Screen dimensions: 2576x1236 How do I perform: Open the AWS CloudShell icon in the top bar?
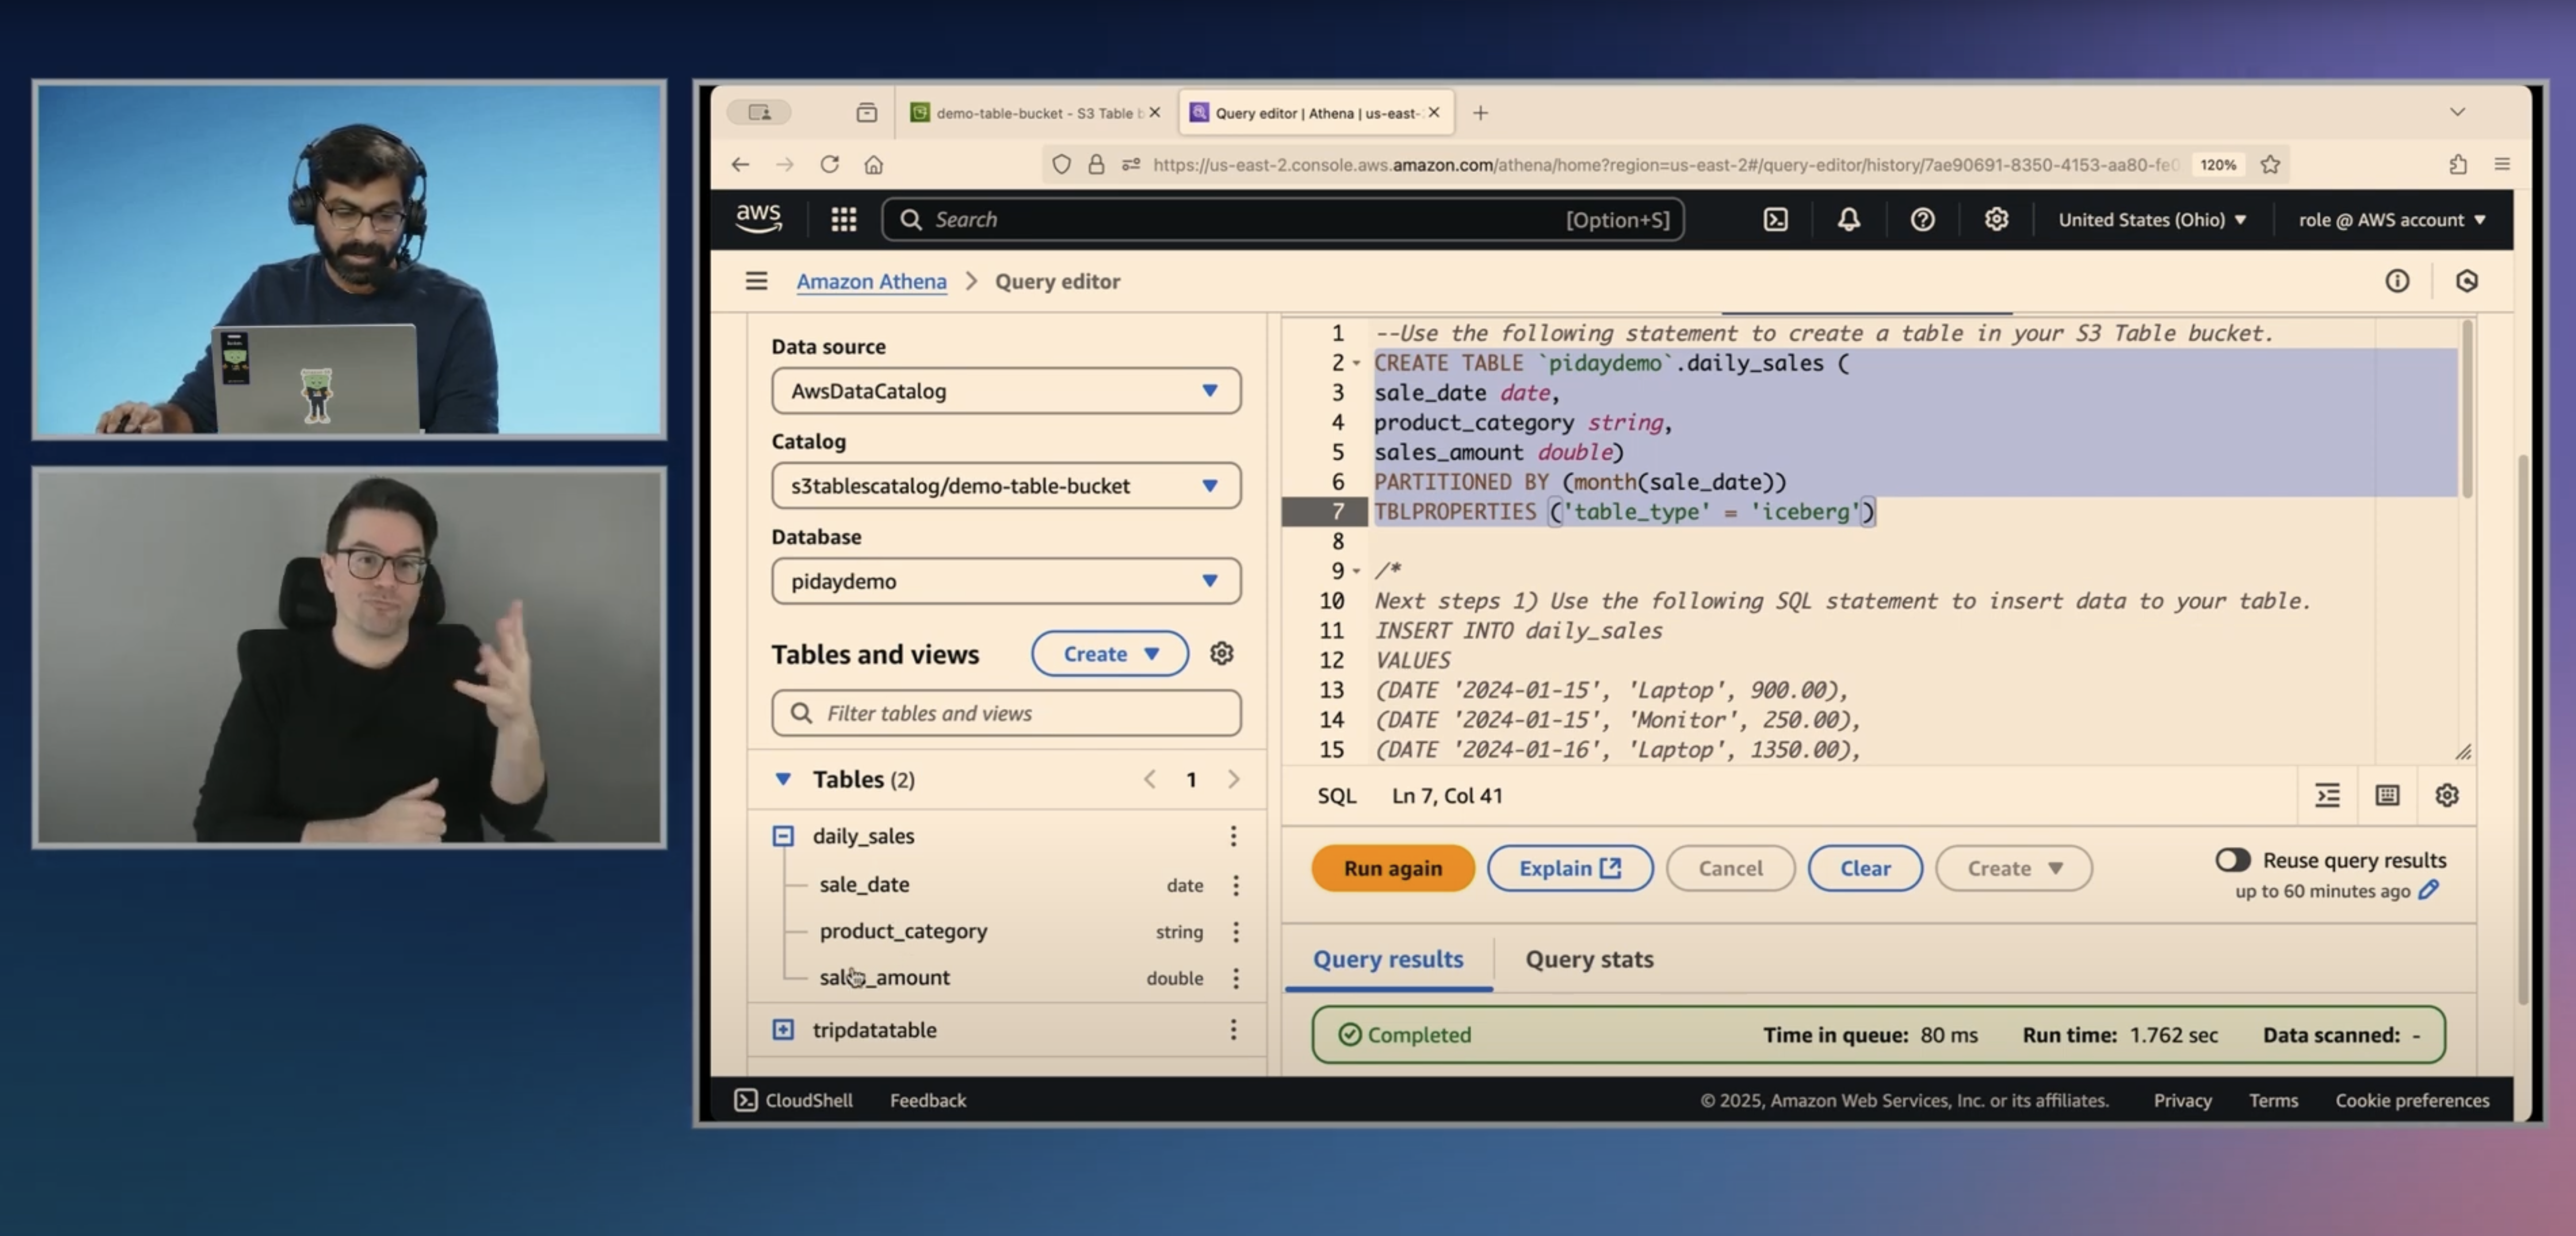pos(1775,219)
